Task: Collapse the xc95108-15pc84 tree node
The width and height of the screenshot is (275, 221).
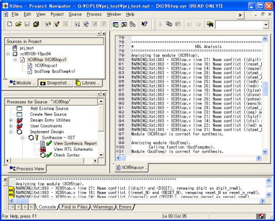Action: coord(8,54)
